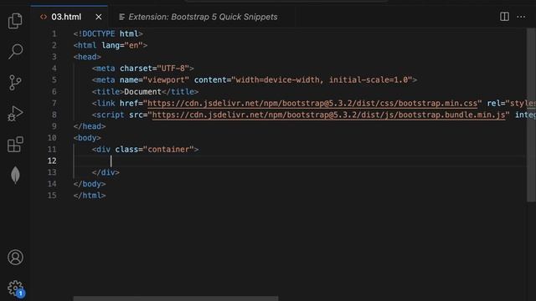Click the closing </div> tag

pos(106,172)
